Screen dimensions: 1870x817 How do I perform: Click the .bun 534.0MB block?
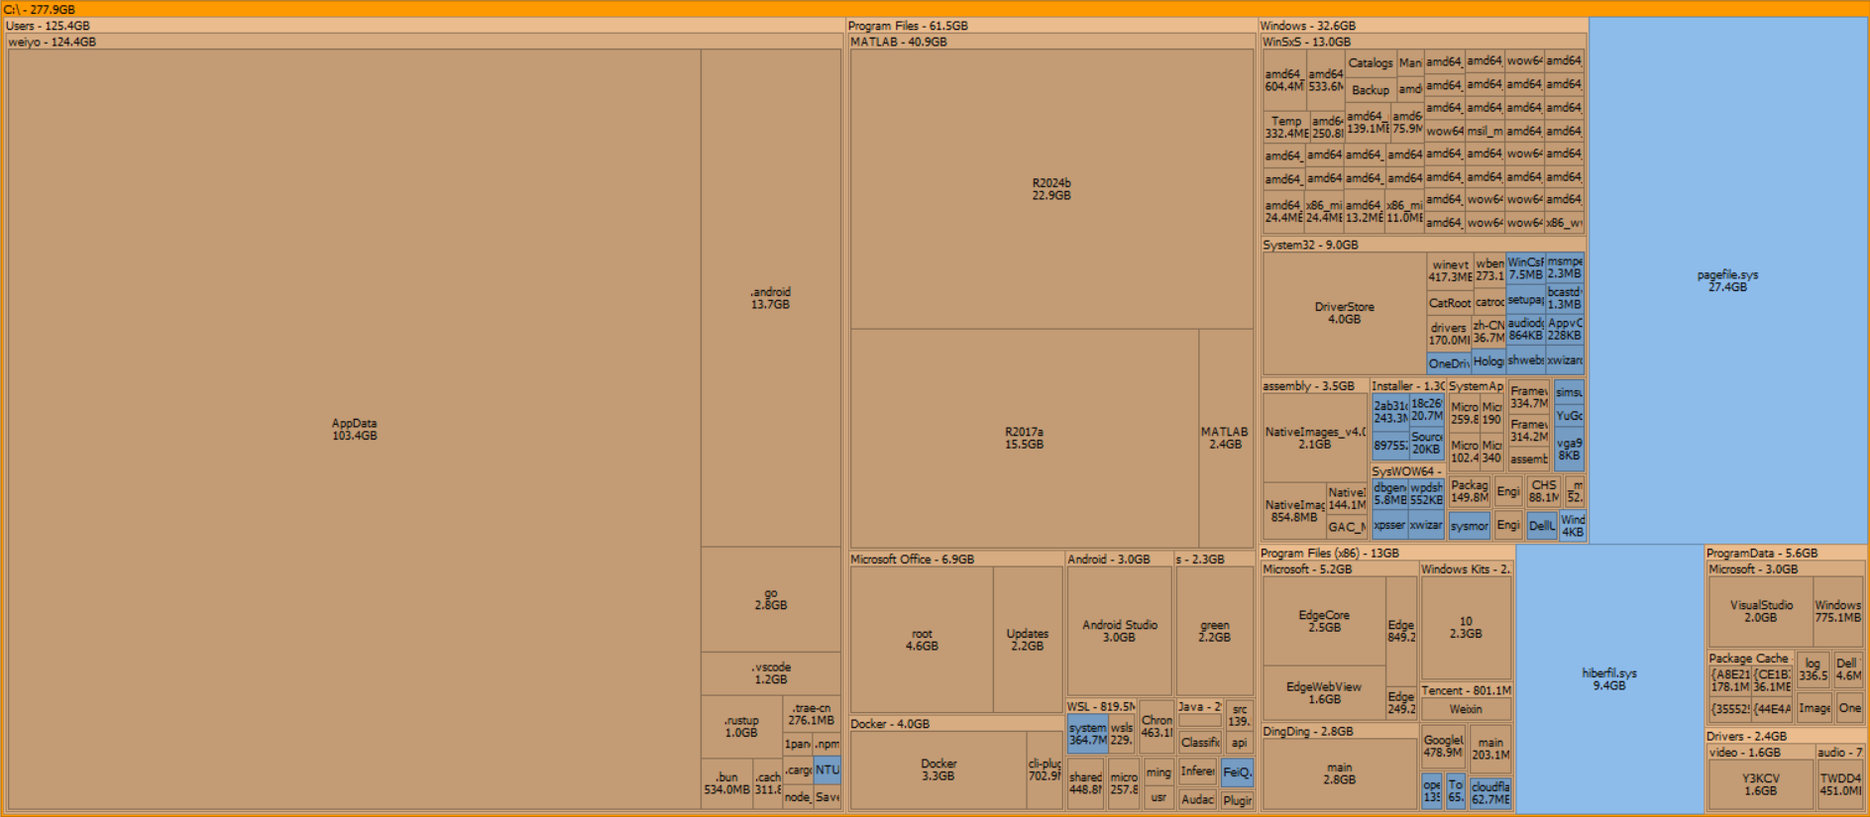[x=726, y=783]
